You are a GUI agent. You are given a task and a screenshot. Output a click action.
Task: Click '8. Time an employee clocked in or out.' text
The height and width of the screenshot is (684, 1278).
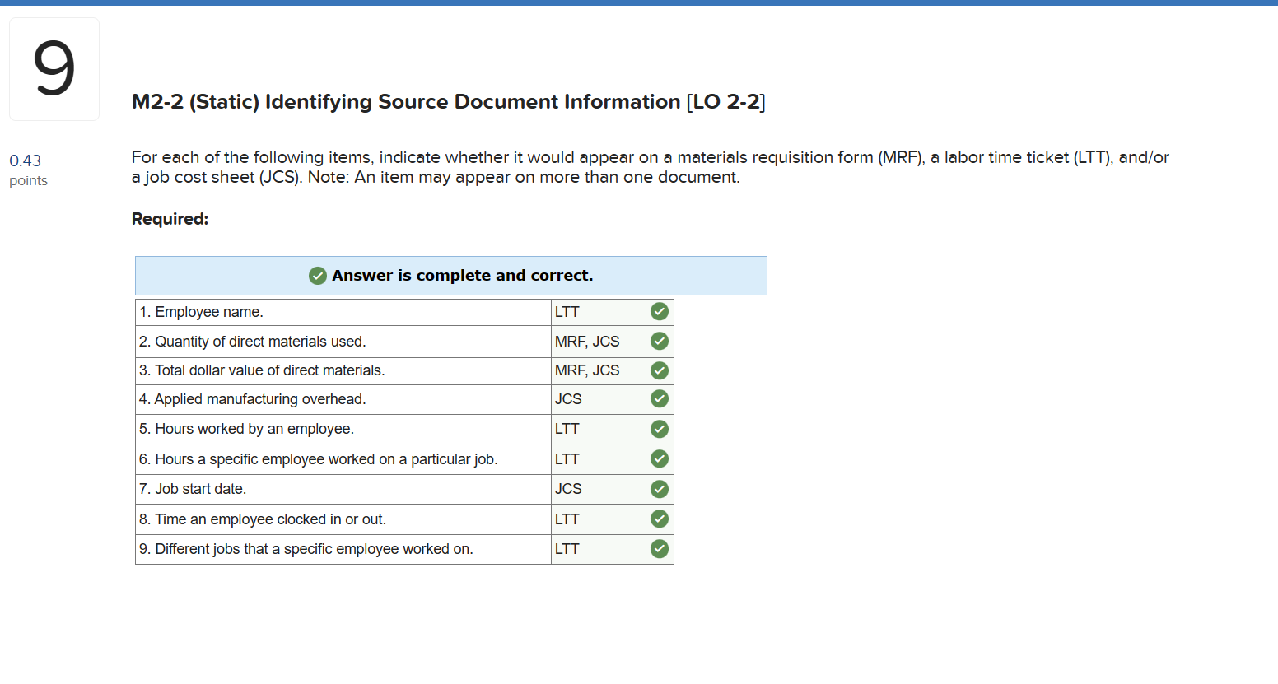[x=263, y=519]
